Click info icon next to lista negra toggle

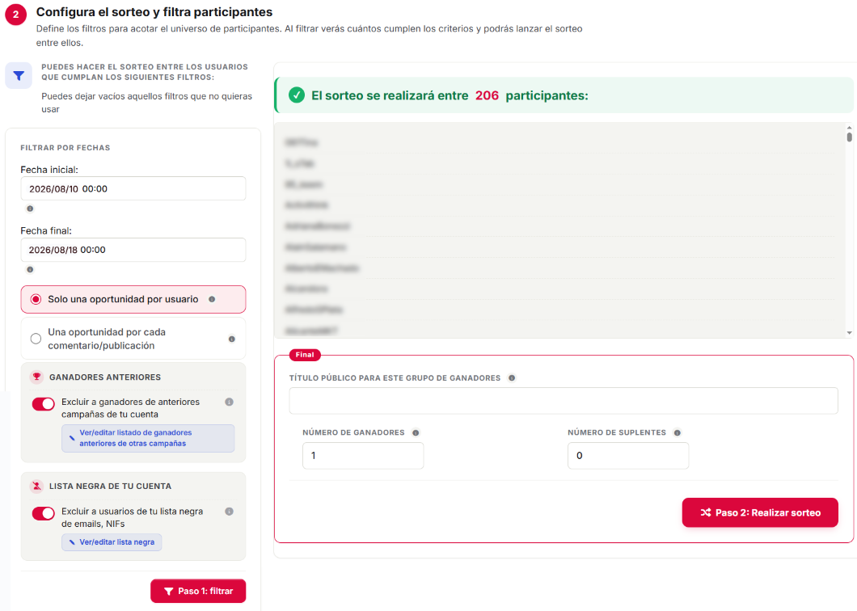click(x=229, y=512)
